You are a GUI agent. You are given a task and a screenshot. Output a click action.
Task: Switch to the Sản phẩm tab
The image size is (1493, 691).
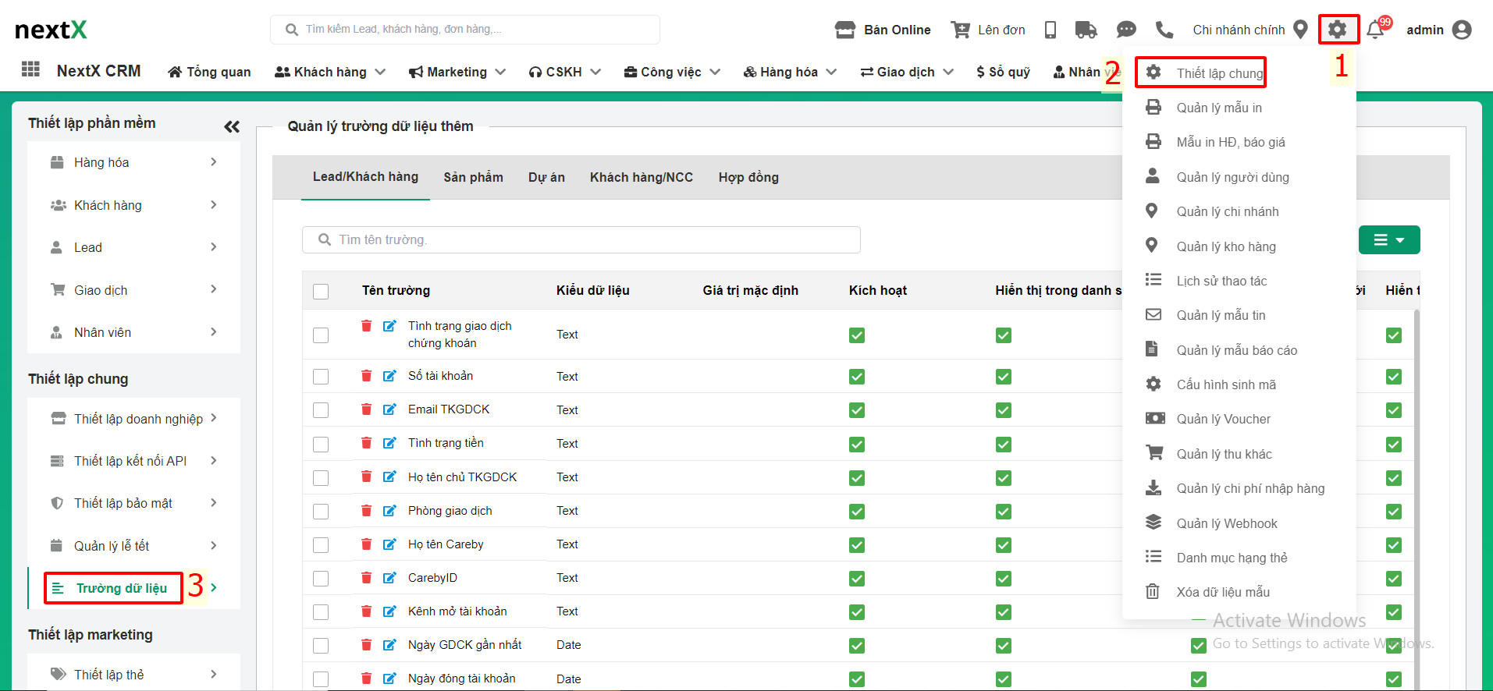[473, 177]
